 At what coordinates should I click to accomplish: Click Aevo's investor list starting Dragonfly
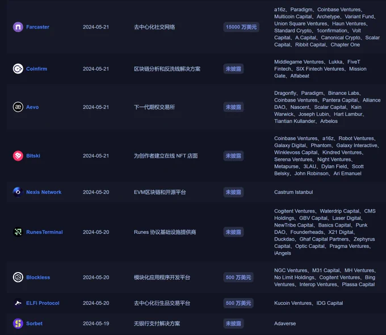[327, 107]
